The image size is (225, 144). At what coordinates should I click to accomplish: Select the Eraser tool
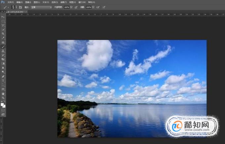click(x=3, y=59)
